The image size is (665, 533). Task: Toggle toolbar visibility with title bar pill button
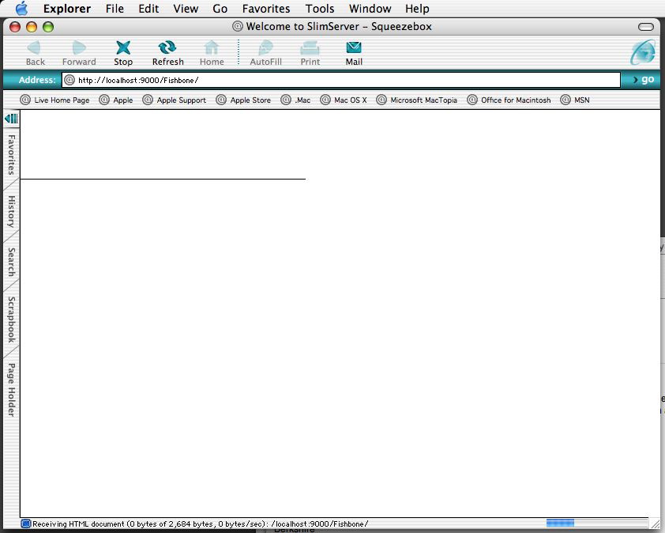[x=646, y=27]
